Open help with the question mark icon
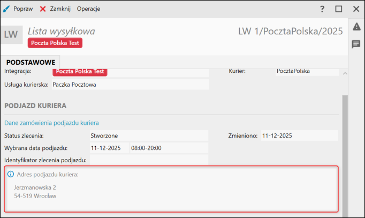The width and height of the screenshot is (365, 218). coord(322,9)
